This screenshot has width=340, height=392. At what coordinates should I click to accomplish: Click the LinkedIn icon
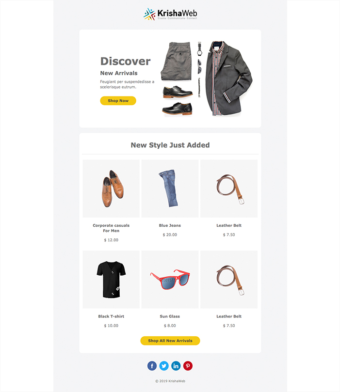pos(176,366)
